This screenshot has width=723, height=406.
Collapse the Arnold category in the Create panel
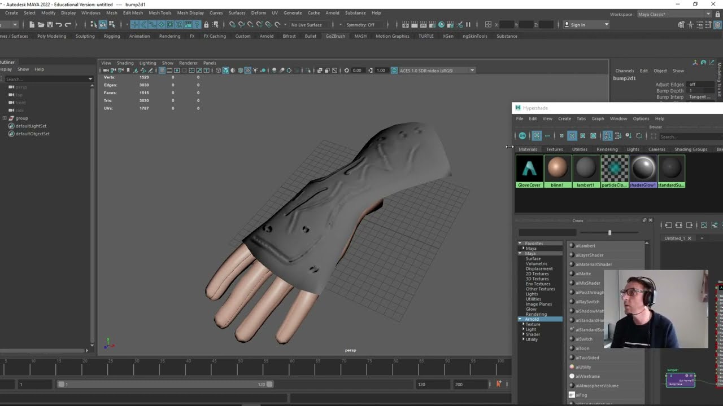pyautogui.click(x=520, y=319)
